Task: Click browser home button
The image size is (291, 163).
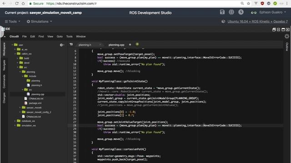Action: point(23,3)
